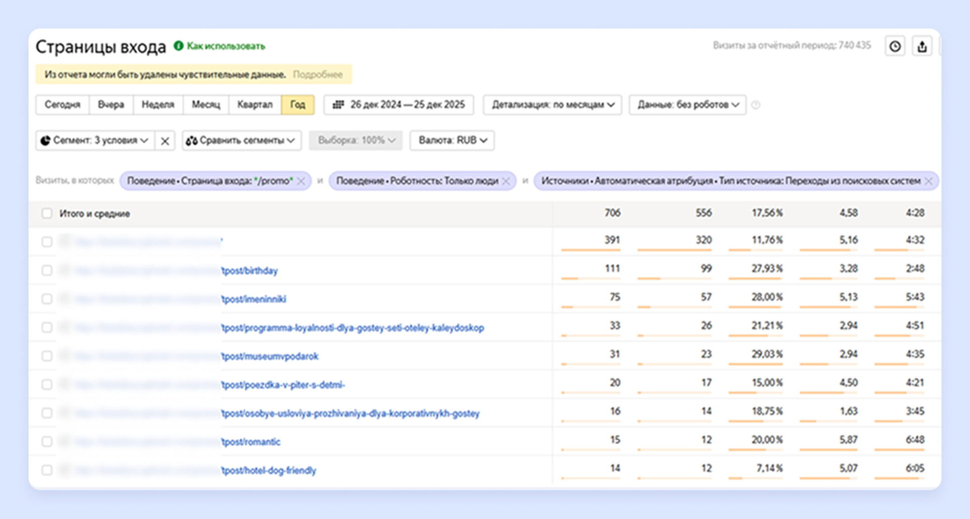
Task: Switch to the 'Квартал' period tab
Action: coord(255,105)
